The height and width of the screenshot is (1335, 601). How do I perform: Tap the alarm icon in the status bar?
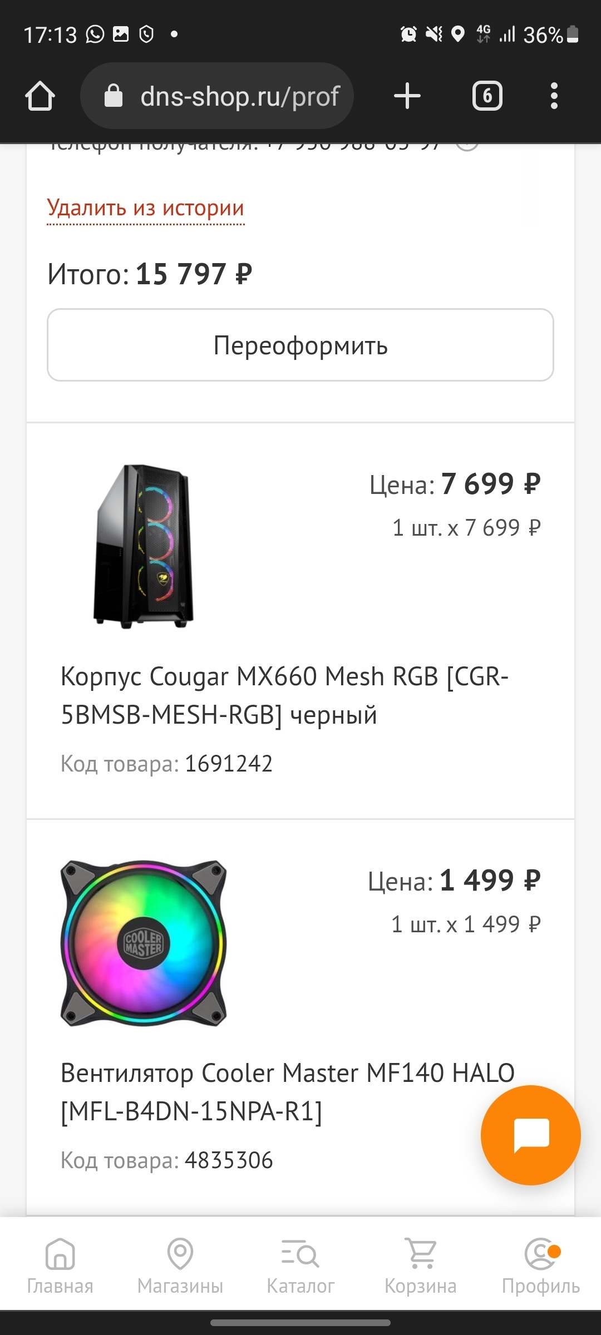click(x=408, y=34)
